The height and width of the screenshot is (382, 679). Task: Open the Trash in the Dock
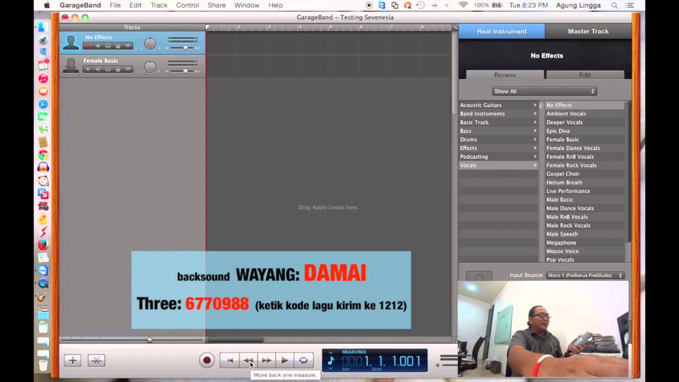coord(43,365)
